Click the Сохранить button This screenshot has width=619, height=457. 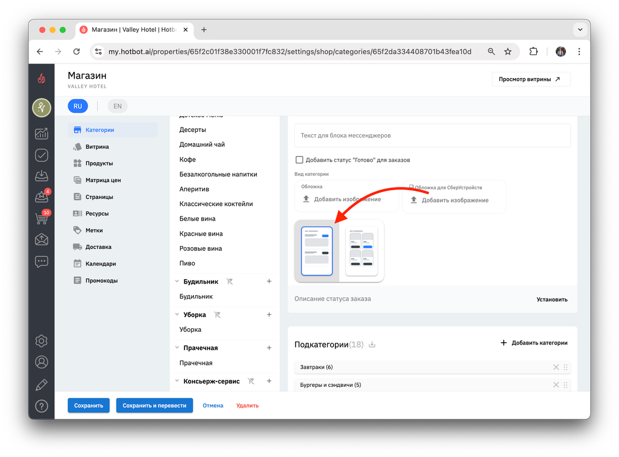tap(88, 405)
